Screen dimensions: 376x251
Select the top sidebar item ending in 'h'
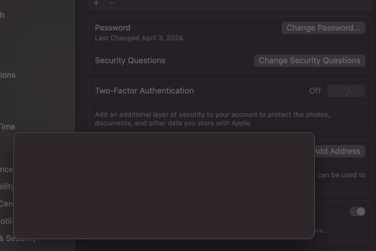2,15
